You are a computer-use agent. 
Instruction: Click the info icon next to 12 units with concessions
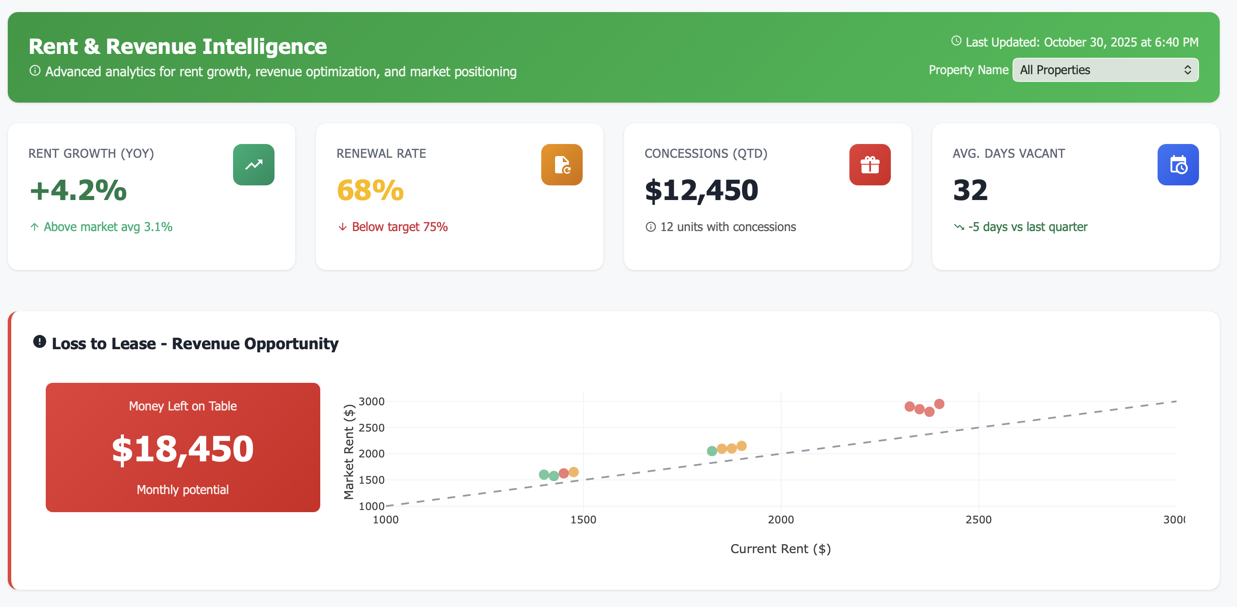click(651, 227)
